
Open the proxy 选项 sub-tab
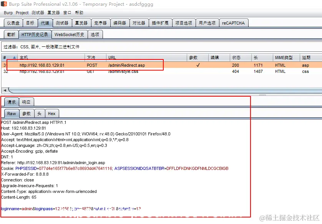95,35
